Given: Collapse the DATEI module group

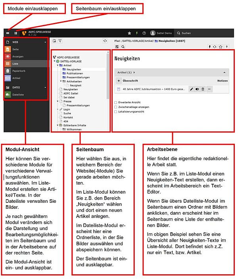Looking at the screenshot, I should [45, 87].
